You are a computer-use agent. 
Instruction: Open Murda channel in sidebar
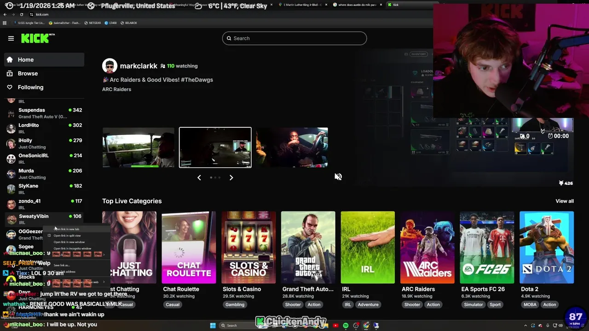(44, 174)
